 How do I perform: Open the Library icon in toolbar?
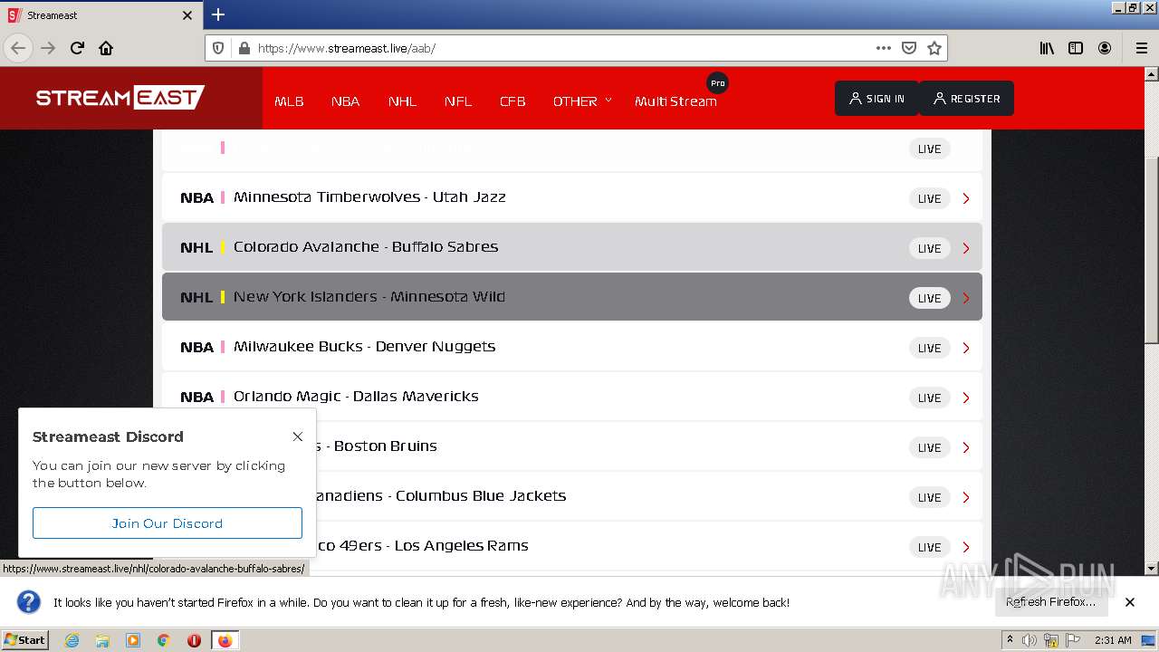point(1047,48)
